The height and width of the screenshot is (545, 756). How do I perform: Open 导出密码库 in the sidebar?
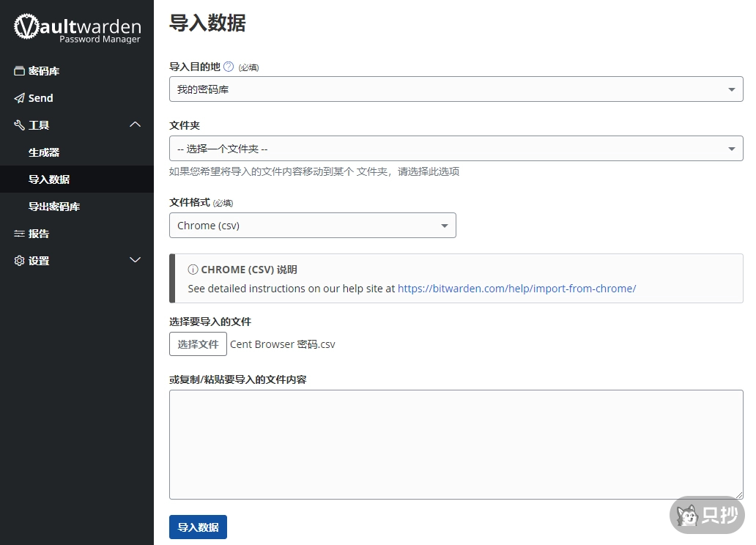coord(54,207)
